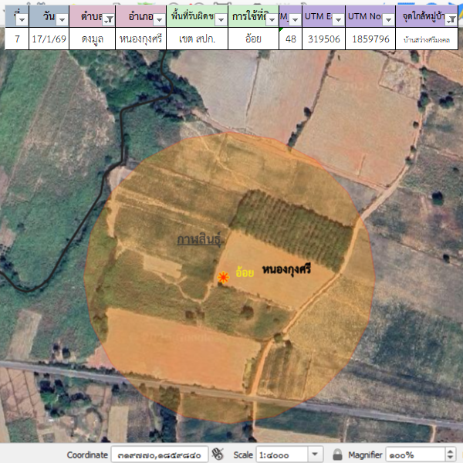Screen dimensions: 463x463
Task: Click the หนองกุงศรี label on the map
Action: (x=291, y=270)
